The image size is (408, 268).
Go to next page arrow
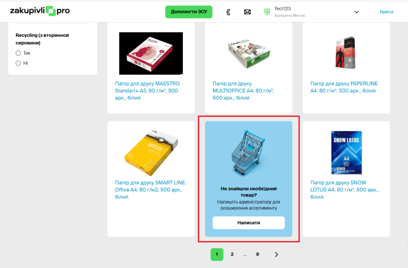pos(277,254)
